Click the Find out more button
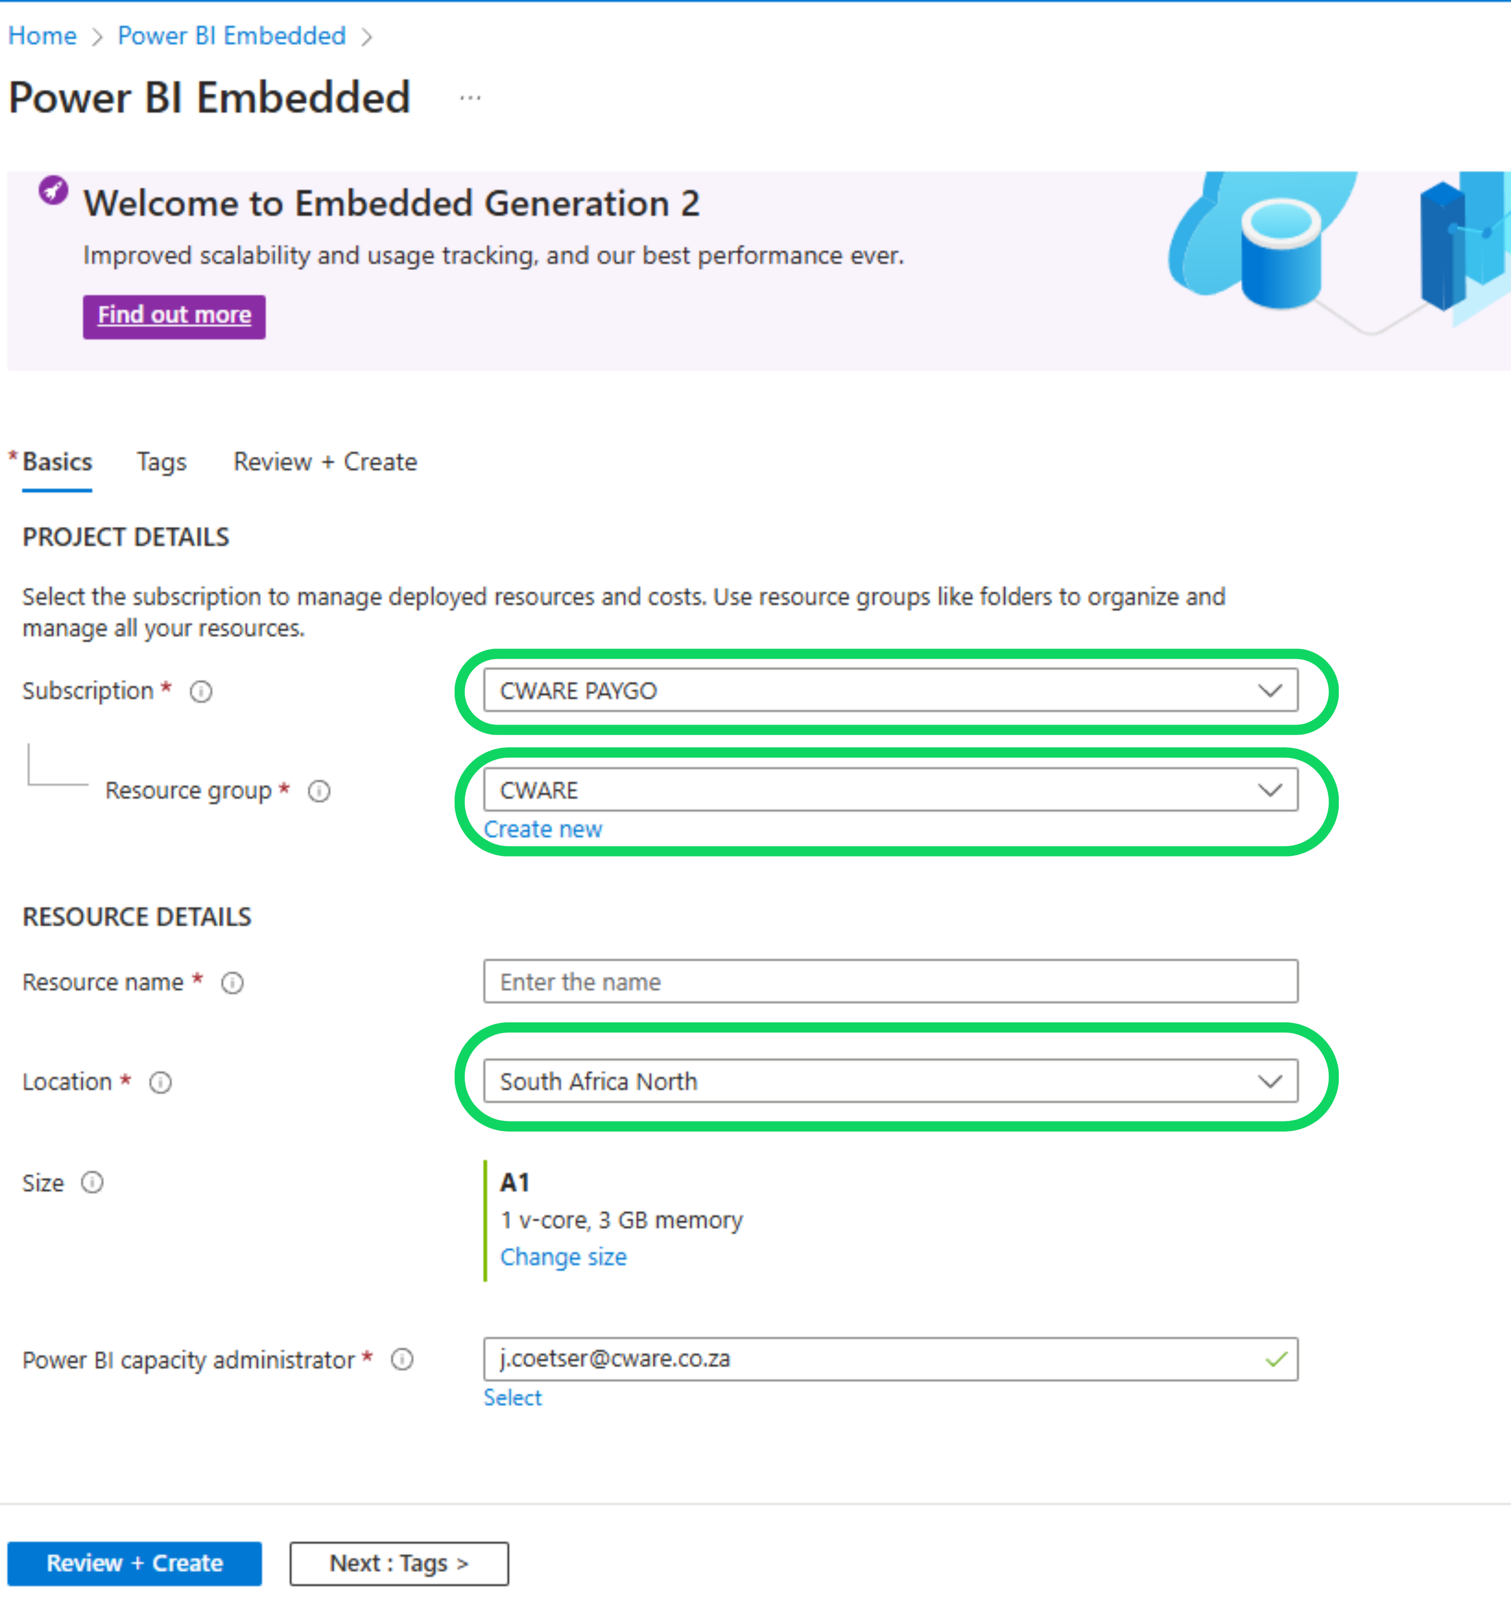Image resolution: width=1511 pixels, height=1612 pixels. pos(174,316)
